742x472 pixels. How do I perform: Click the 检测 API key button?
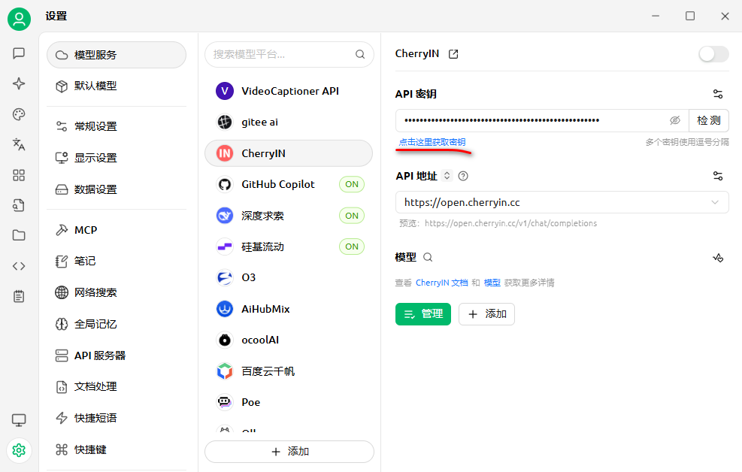(x=708, y=120)
